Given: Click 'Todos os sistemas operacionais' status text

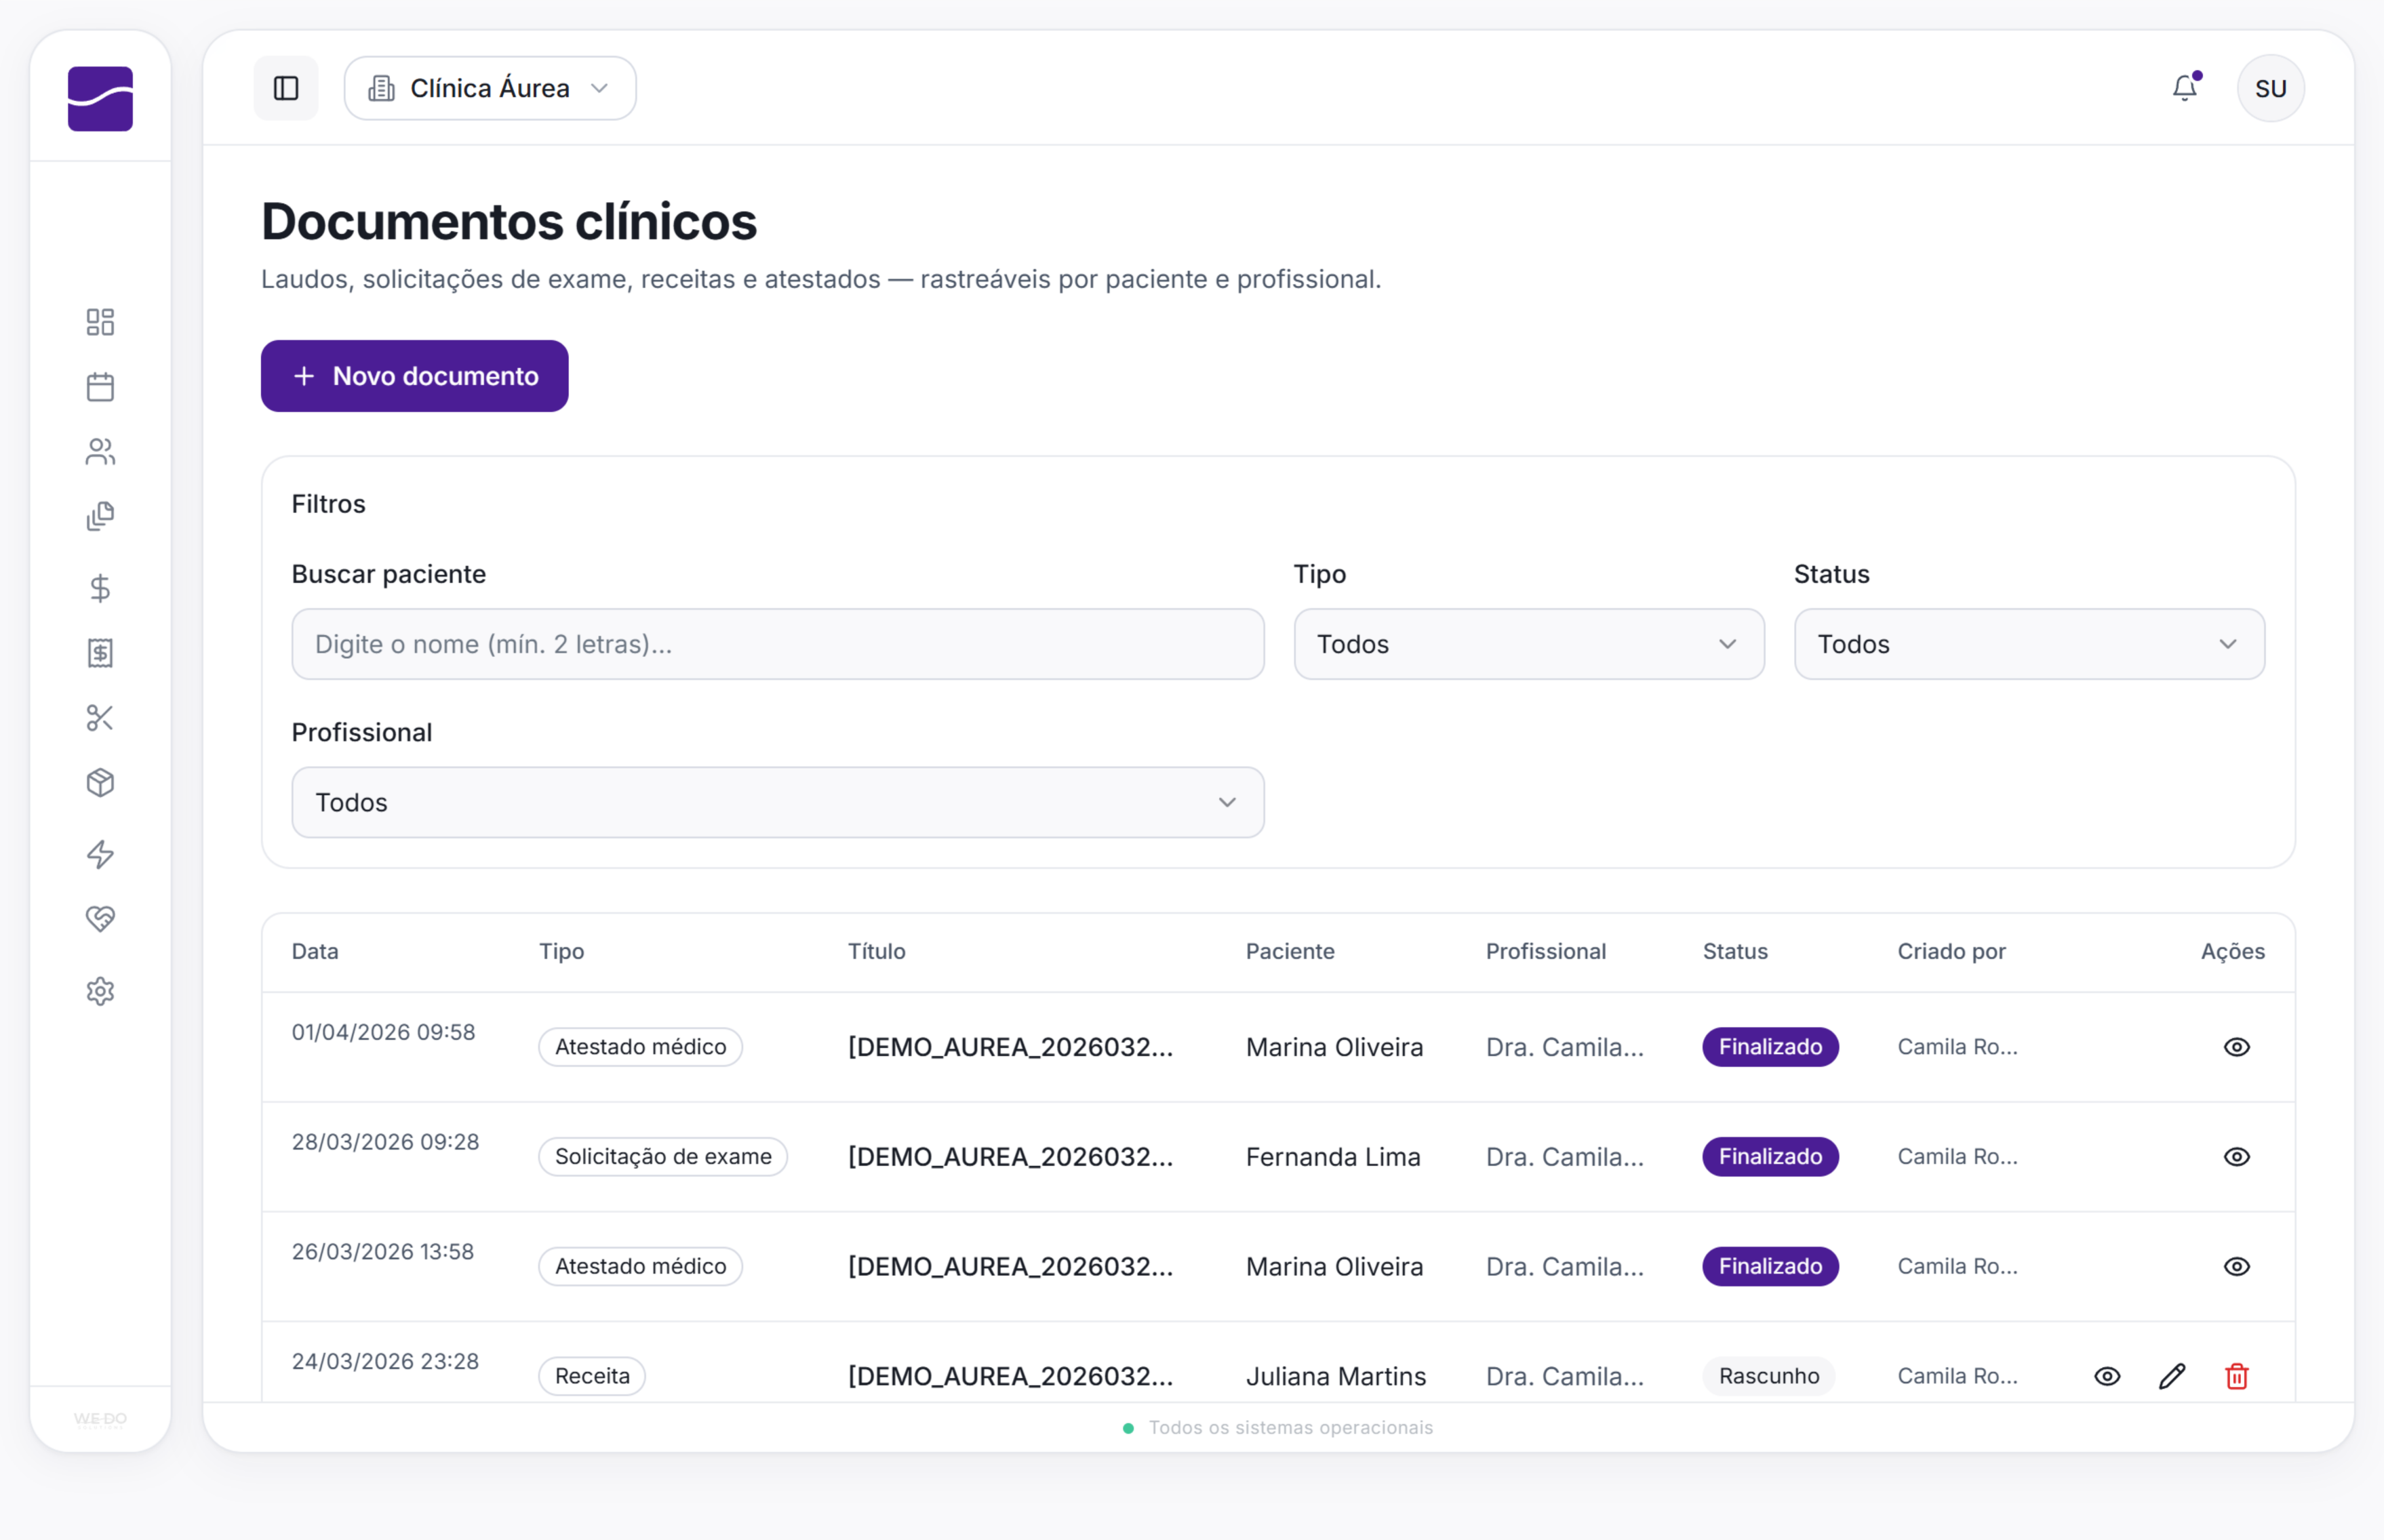Looking at the screenshot, I should [1290, 1428].
